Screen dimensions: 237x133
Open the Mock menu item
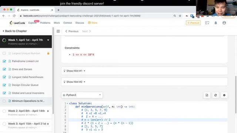(57, 23)
